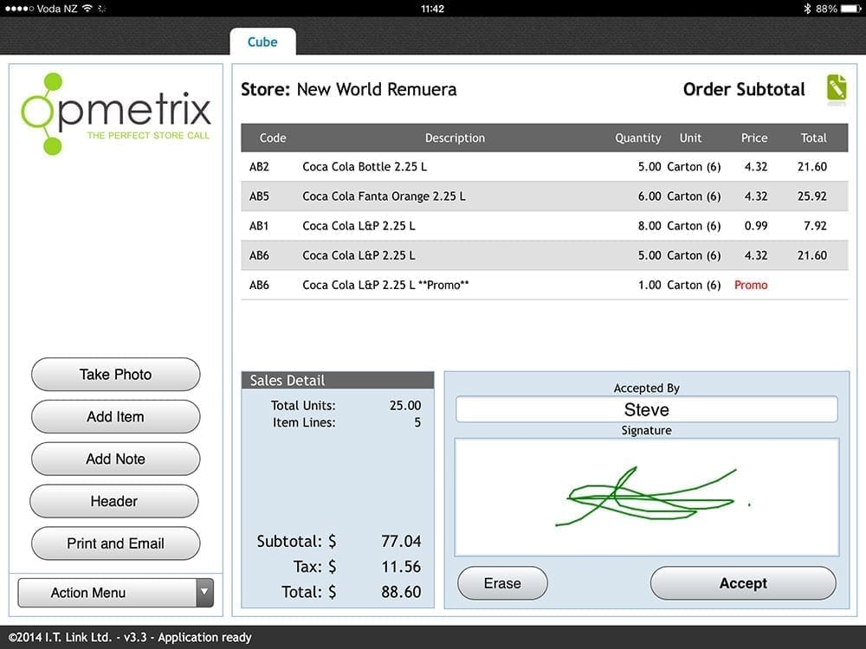The height and width of the screenshot is (649, 866).
Task: Select the Unit column header
Action: coord(690,138)
